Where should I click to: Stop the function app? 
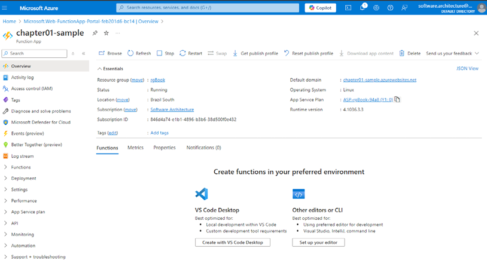(x=165, y=53)
